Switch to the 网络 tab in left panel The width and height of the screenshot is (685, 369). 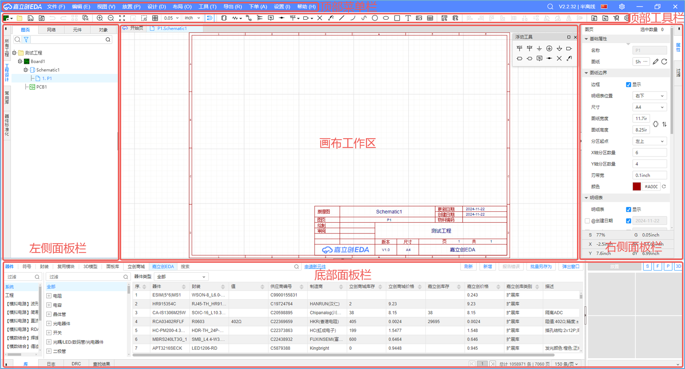pyautogui.click(x=51, y=30)
